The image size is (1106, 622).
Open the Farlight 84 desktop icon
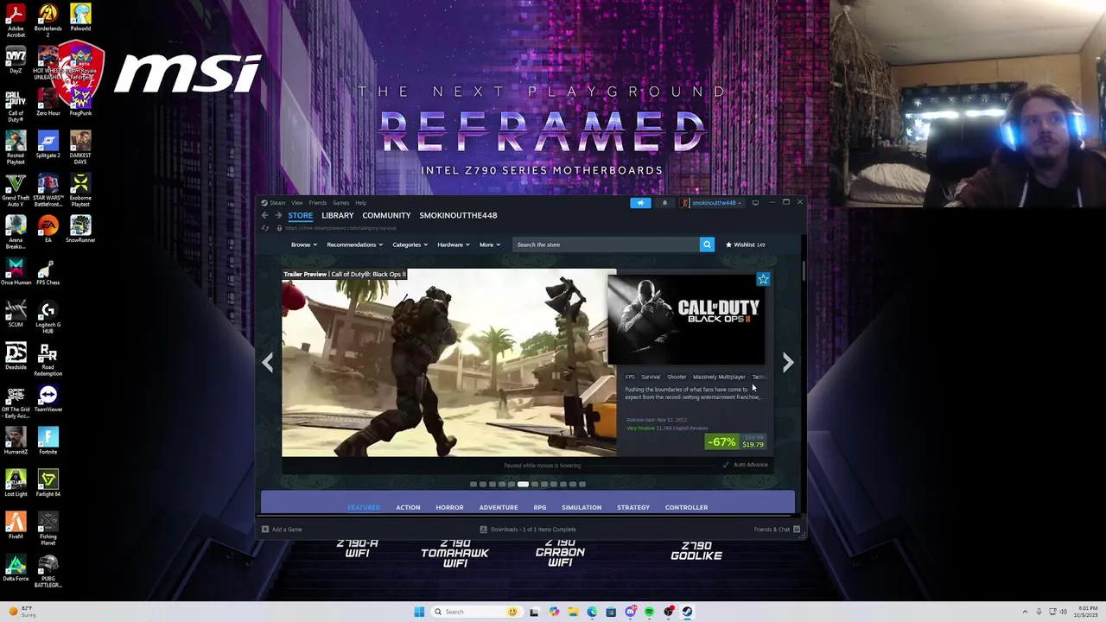coord(48,483)
